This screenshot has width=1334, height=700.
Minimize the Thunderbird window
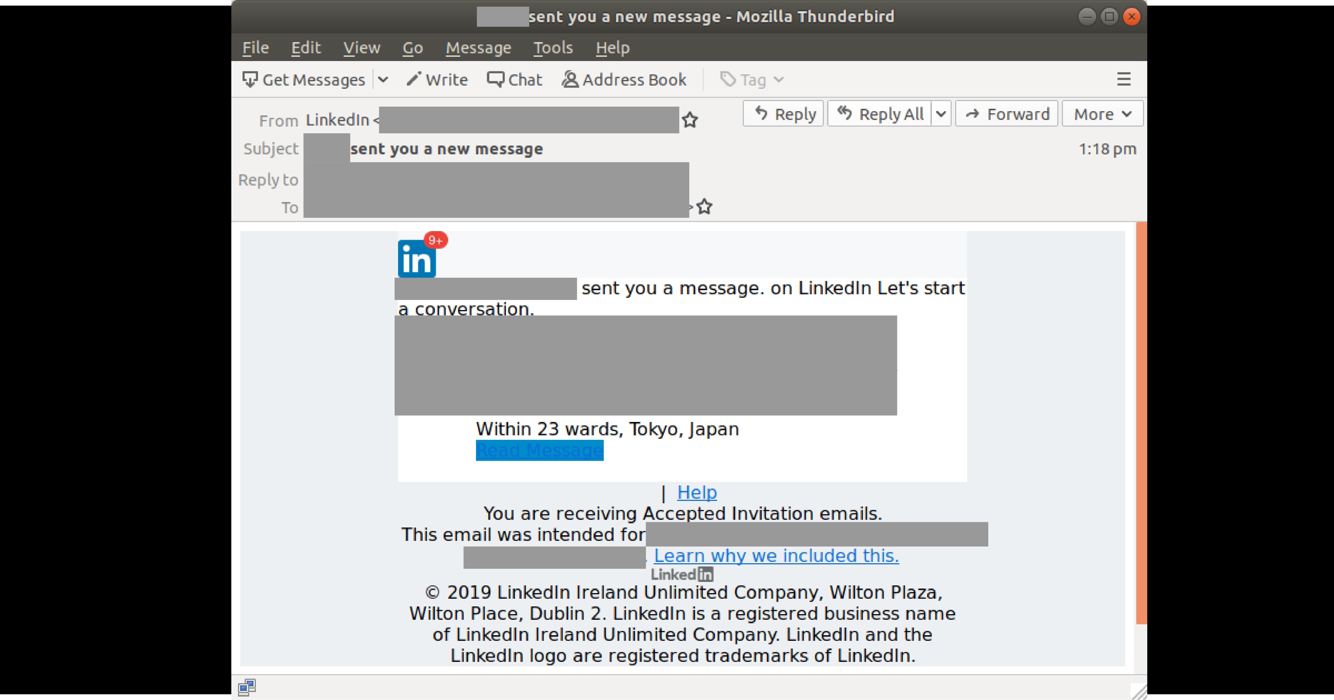(x=1086, y=17)
